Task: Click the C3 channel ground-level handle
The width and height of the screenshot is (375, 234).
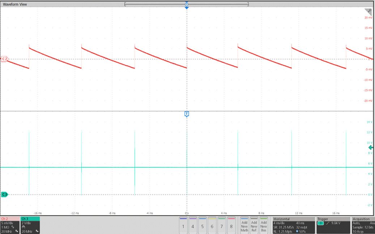Action: point(4,194)
